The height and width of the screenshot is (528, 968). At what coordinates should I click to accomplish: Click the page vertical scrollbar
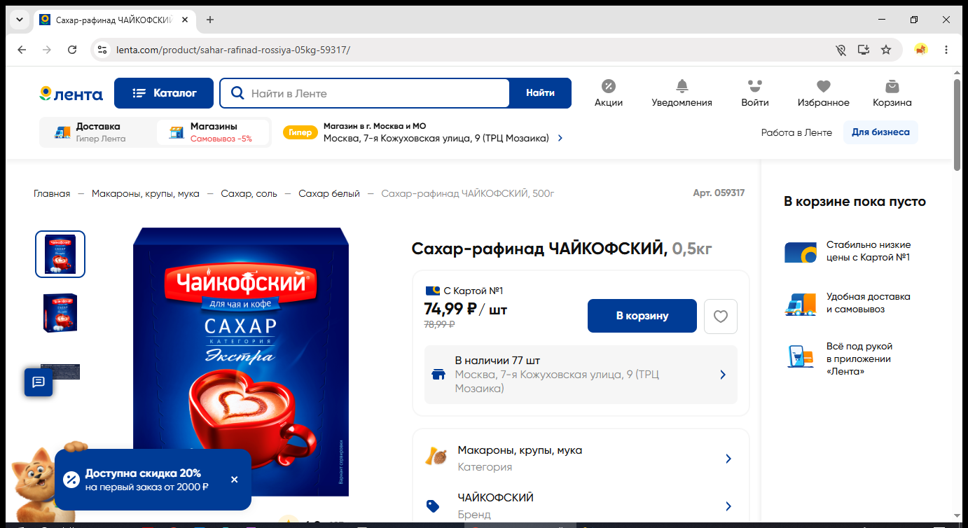pos(957,126)
